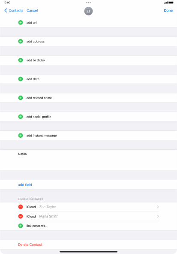This screenshot has width=177, height=254.
Task: Go back to Contacts list
Action: click(14, 11)
